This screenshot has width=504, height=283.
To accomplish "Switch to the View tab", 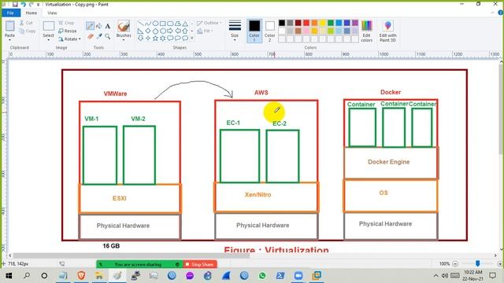I will (x=52, y=13).
